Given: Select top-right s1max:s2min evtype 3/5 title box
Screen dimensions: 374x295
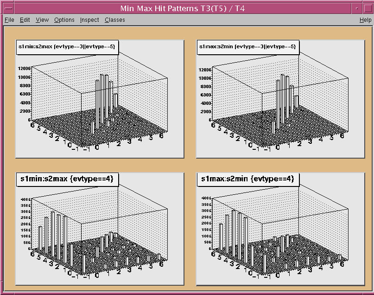Looking at the screenshot, I should (247, 47).
